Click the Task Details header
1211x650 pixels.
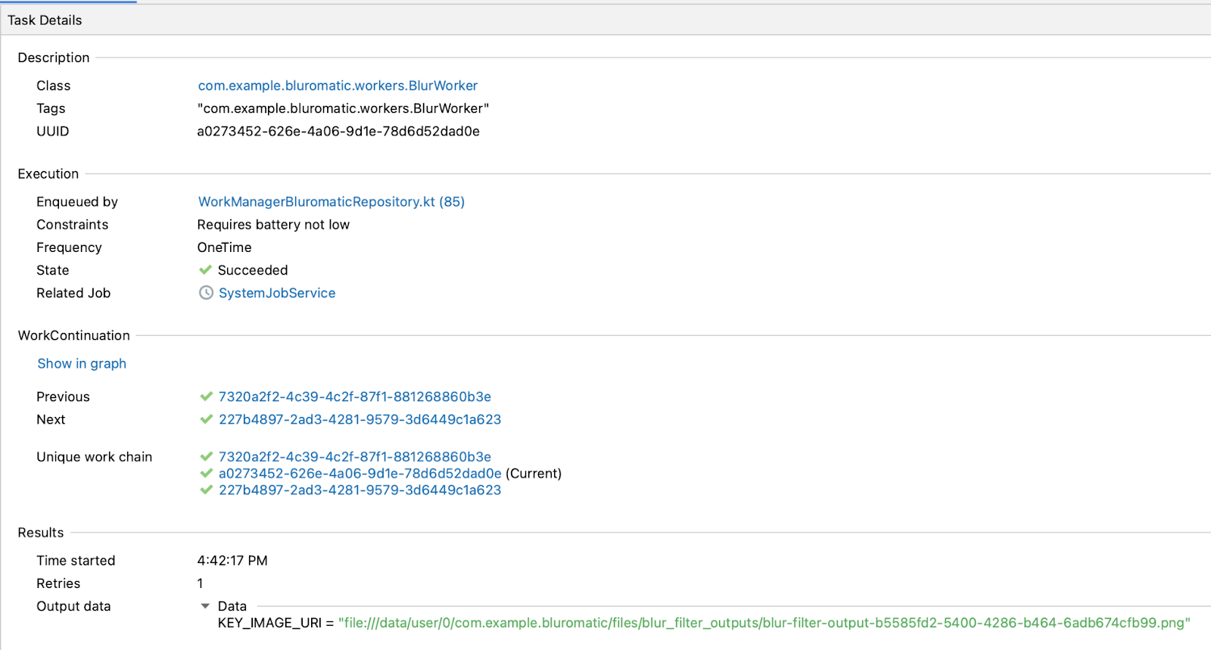45,20
